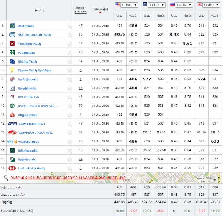Screen dimensions: 223x216
Task: Toggle favorite star for Ardshinbank row 8
Action: [x=70, y=88]
